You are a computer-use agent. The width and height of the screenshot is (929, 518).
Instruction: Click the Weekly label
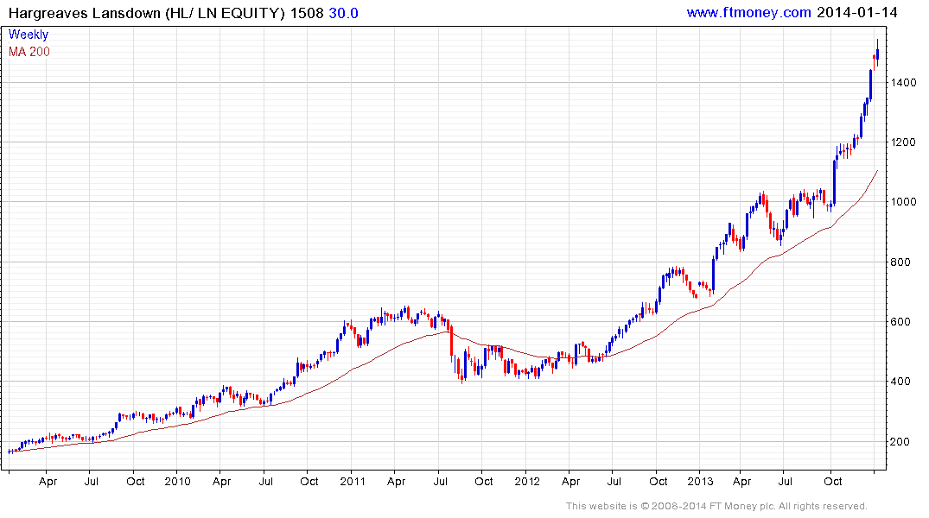(29, 35)
